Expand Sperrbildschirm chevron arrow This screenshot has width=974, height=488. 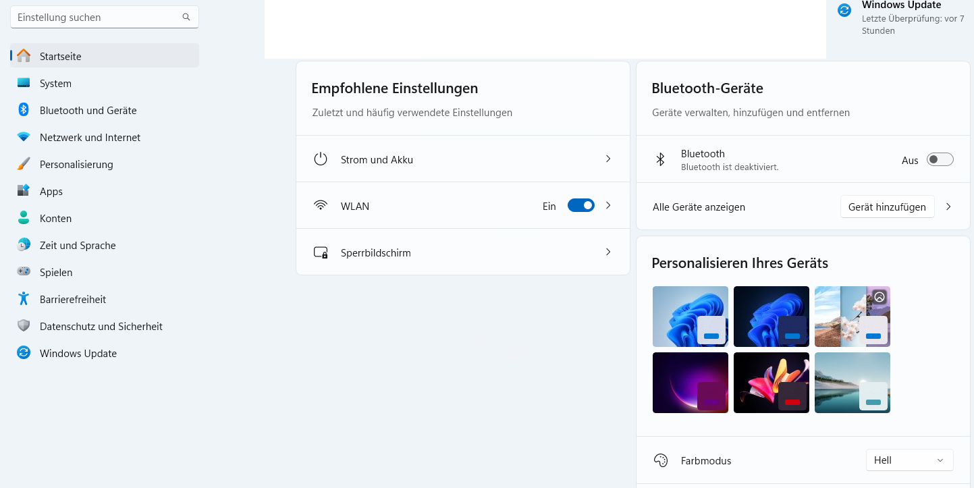pos(608,252)
